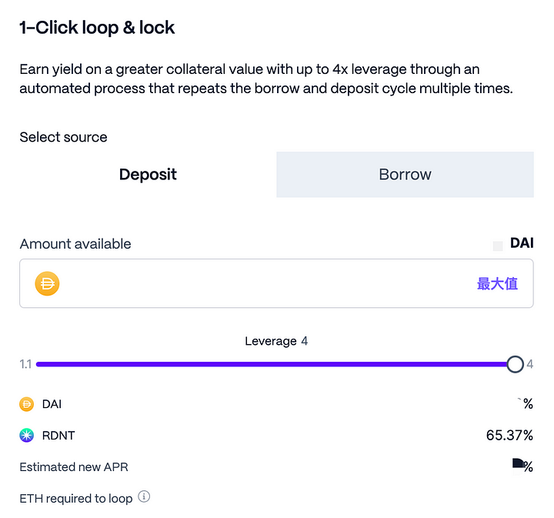This screenshot has width=554, height=518.
Task: Click the Leverage 4 value label
Action: click(x=276, y=341)
